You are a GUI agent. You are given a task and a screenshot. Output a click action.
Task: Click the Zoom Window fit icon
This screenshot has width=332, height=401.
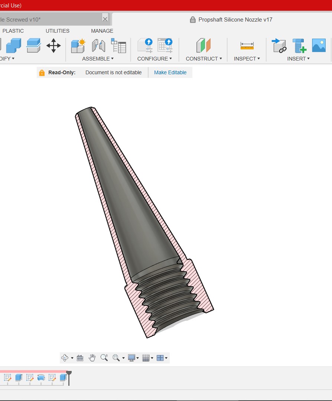[x=116, y=358]
